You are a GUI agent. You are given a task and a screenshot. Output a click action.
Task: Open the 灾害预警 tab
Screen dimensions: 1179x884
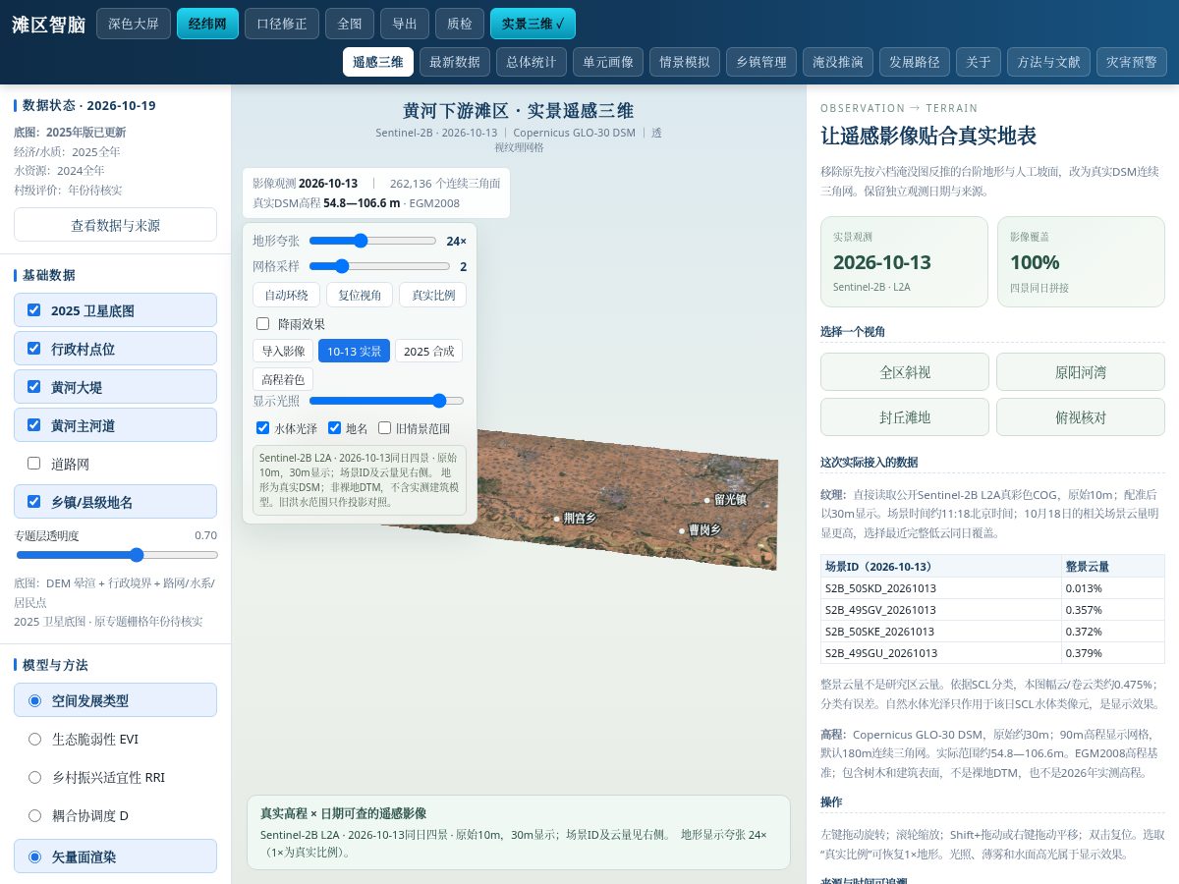[1131, 62]
